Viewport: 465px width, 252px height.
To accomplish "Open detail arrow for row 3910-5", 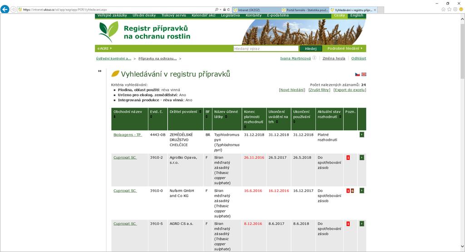I will [362, 223].
